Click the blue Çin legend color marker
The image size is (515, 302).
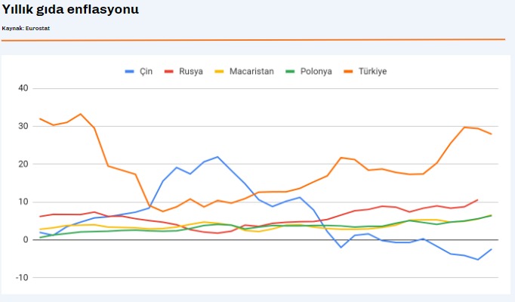coord(129,72)
